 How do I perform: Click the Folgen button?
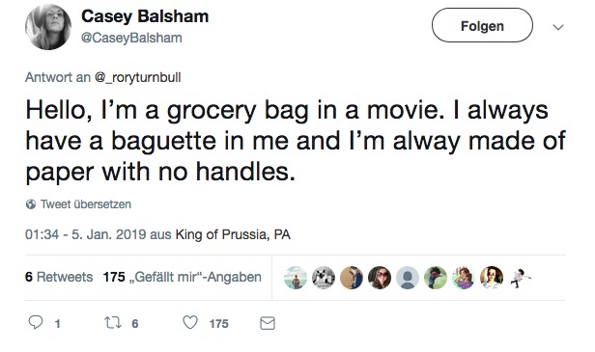482,25
